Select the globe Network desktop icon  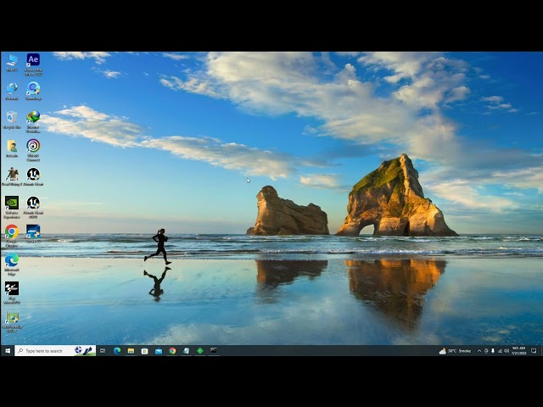tap(12, 92)
